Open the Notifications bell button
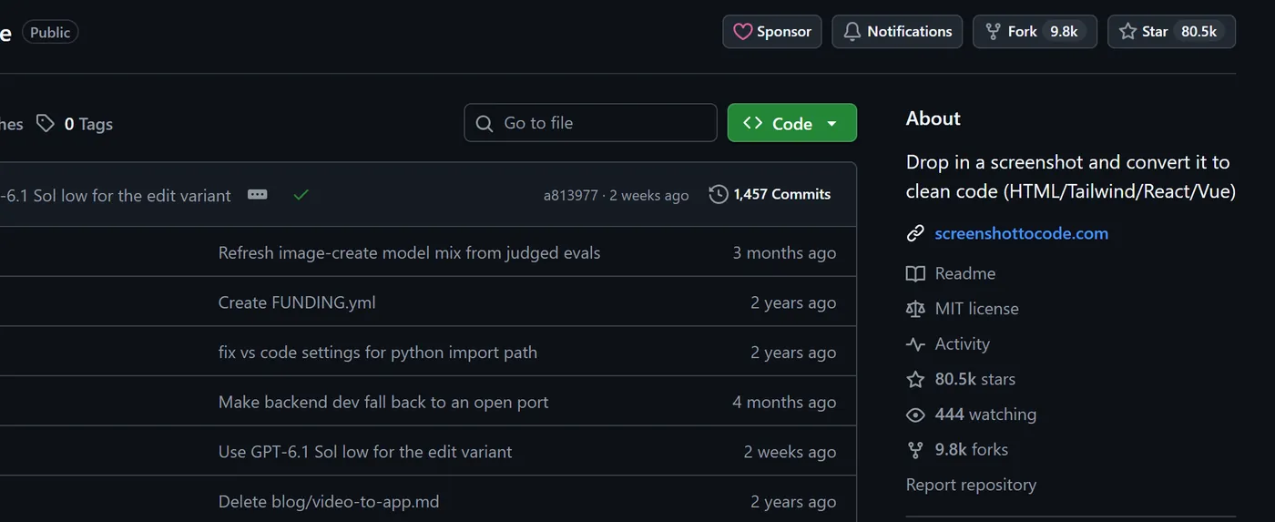Image resolution: width=1275 pixels, height=522 pixels. (897, 32)
